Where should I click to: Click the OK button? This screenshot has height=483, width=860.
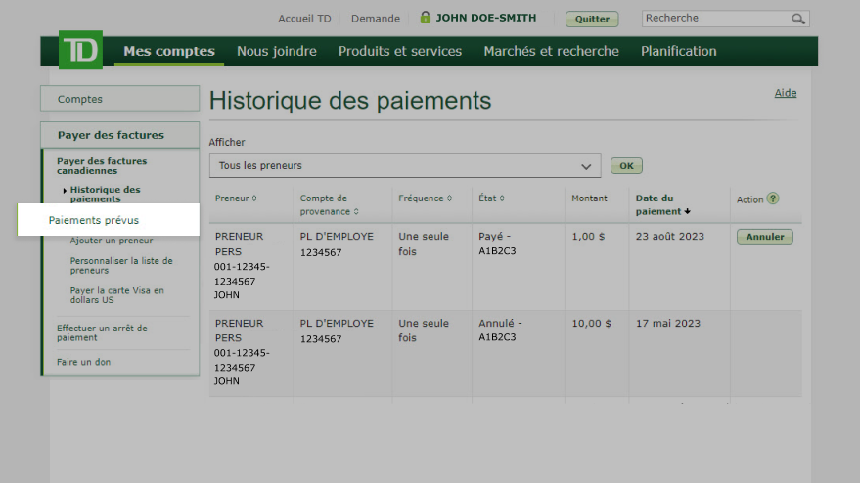626,165
